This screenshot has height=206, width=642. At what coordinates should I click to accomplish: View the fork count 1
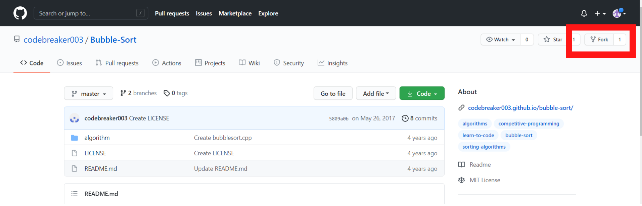(x=620, y=39)
